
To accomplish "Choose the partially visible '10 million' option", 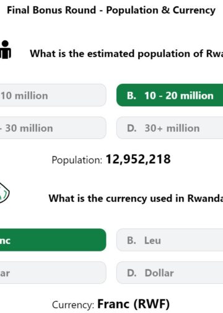I will [53, 96].
